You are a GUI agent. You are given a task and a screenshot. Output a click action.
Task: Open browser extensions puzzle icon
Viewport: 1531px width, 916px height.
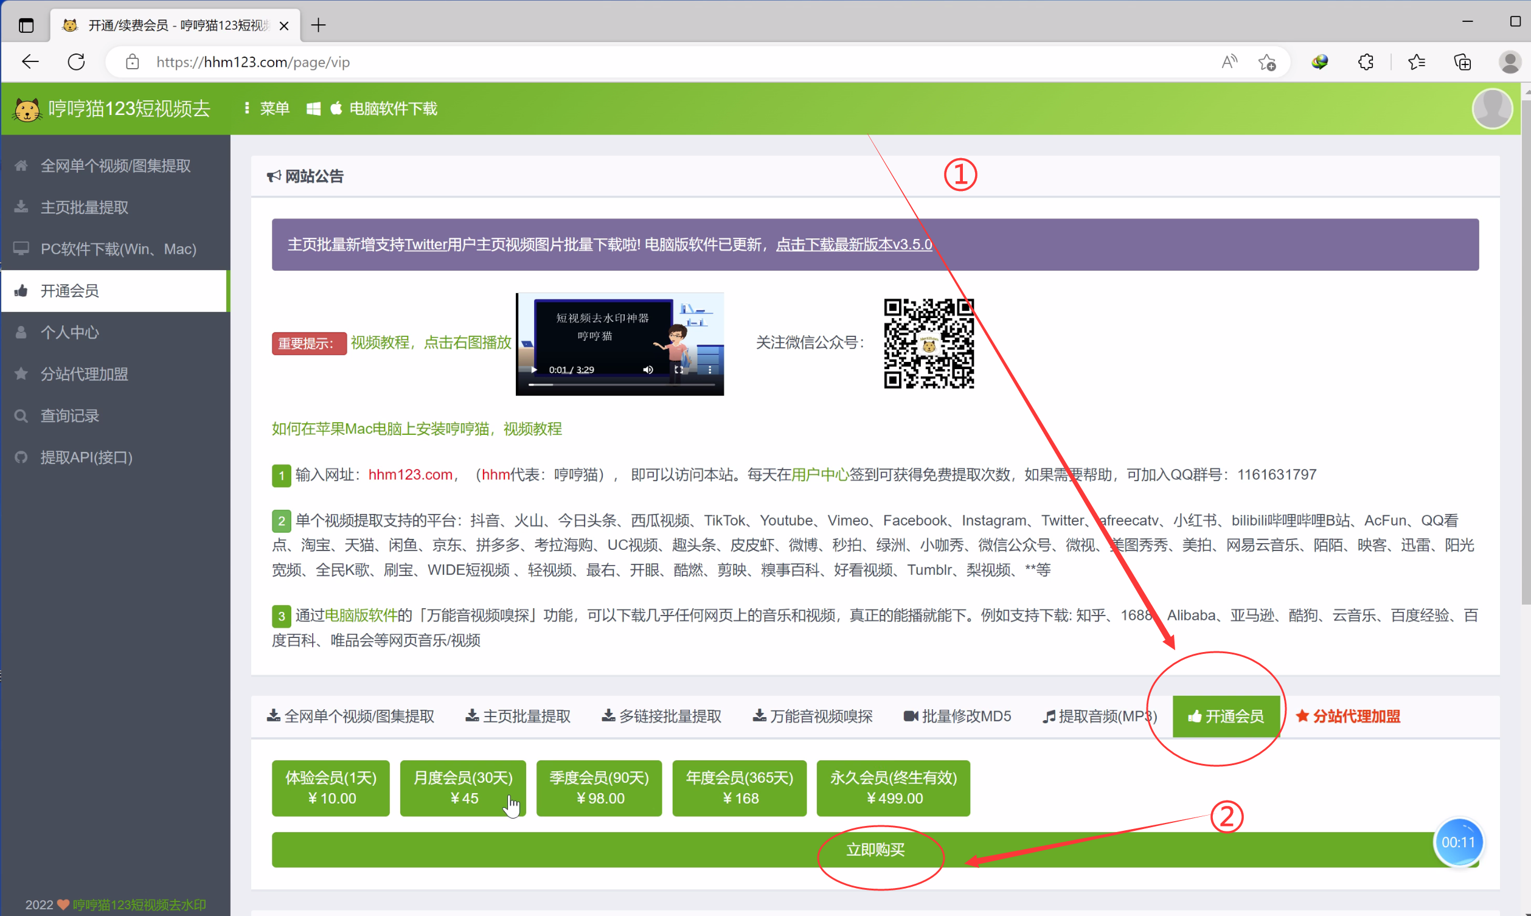tap(1366, 61)
